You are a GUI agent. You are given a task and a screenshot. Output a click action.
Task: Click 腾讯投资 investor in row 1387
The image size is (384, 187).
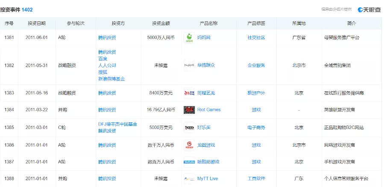(x=107, y=162)
